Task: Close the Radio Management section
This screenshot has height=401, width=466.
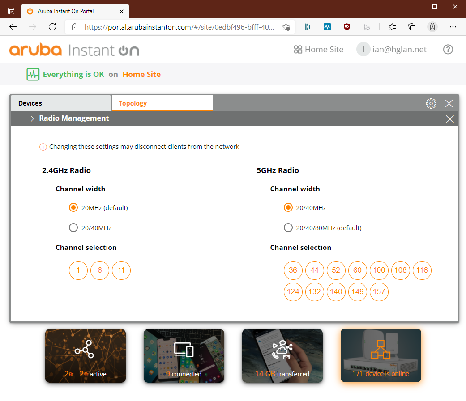Action: pos(449,119)
